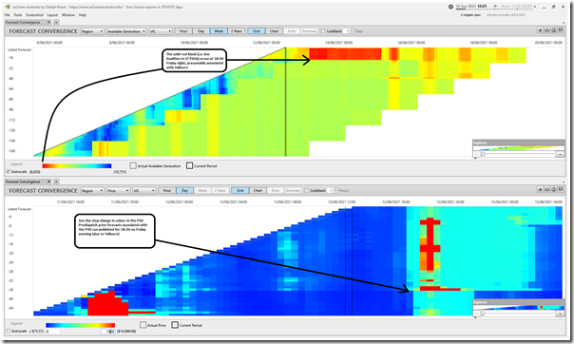Toggle Autoscale checkbox in top widget legend
The image size is (574, 344).
click(8, 171)
